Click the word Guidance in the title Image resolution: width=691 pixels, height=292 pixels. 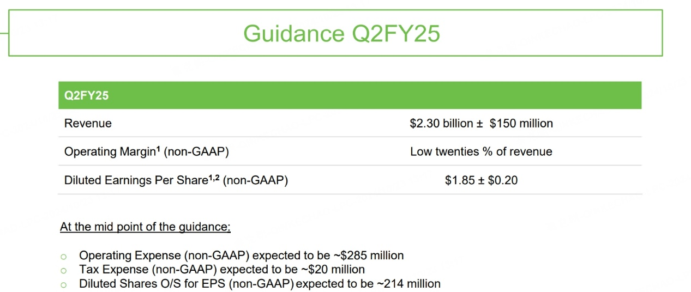point(292,33)
